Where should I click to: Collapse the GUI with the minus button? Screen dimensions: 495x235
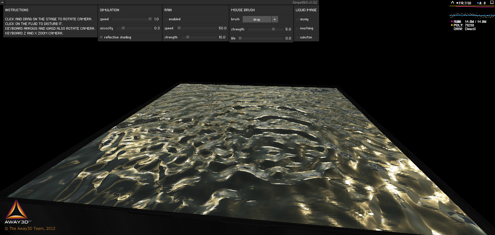point(2,2)
